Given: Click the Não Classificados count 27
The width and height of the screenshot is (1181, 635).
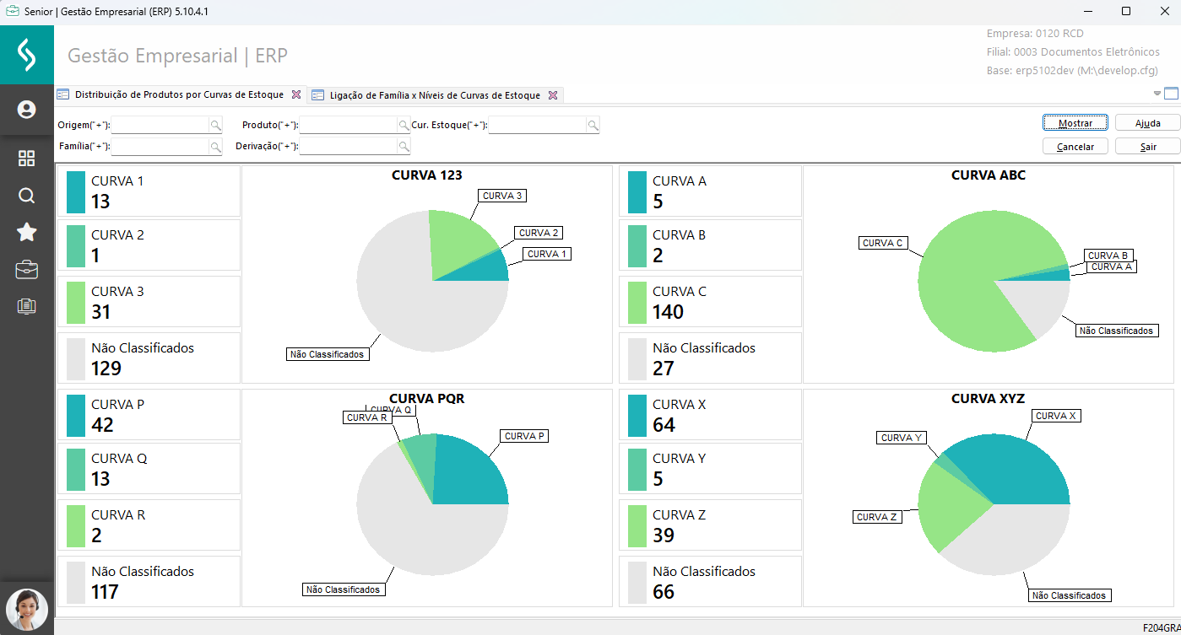Looking at the screenshot, I should tap(664, 369).
